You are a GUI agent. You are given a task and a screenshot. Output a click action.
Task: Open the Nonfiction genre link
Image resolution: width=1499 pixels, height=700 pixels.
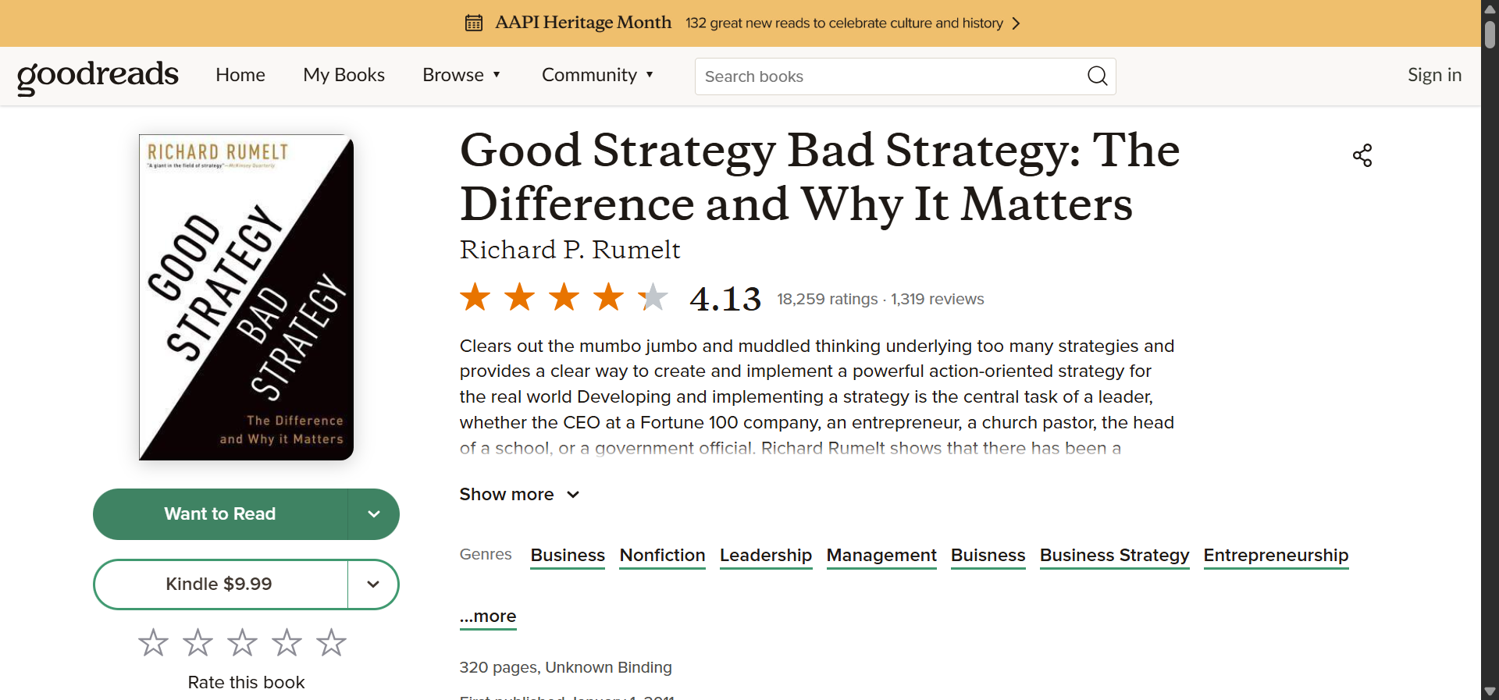662,556
